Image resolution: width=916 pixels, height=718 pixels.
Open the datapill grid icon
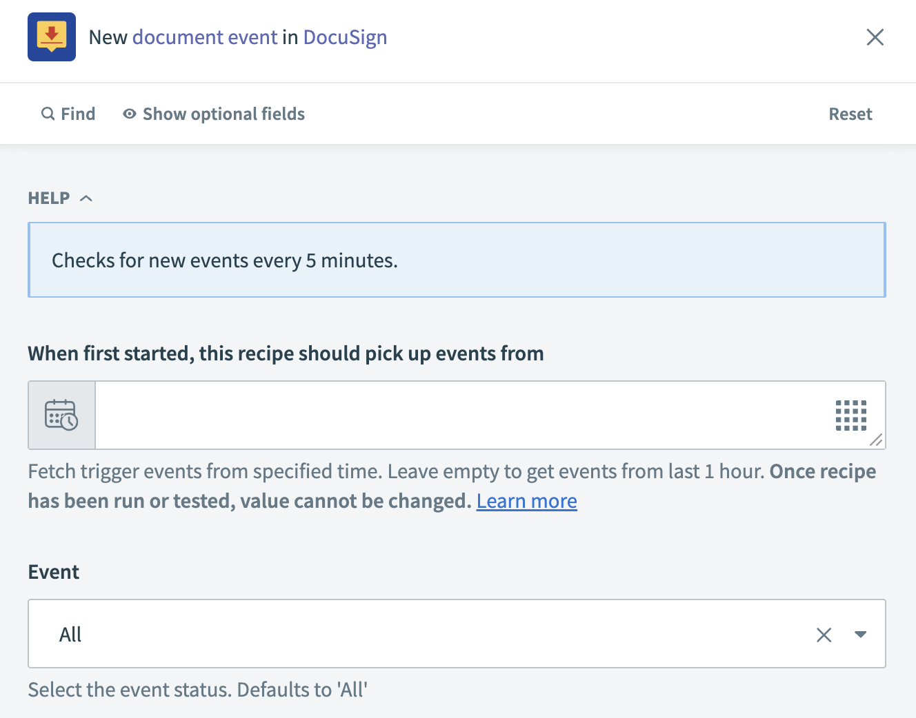pyautogui.click(x=850, y=415)
